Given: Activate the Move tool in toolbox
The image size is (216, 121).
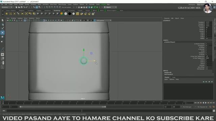Looking at the screenshot, I should point(2,33).
